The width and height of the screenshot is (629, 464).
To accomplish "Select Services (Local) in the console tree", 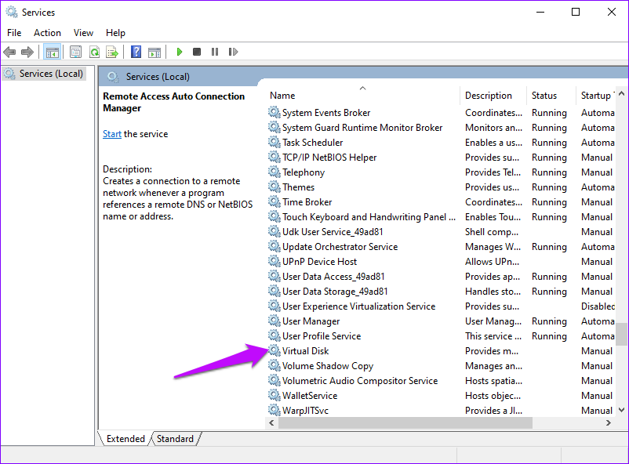I will coord(44,74).
